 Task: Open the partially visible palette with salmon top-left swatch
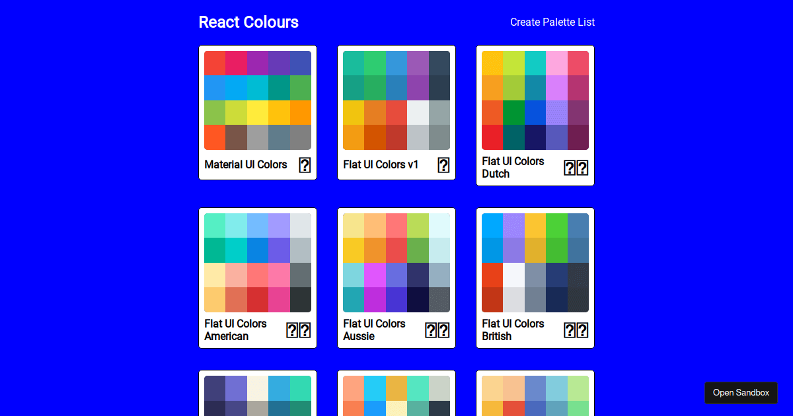tap(397, 394)
